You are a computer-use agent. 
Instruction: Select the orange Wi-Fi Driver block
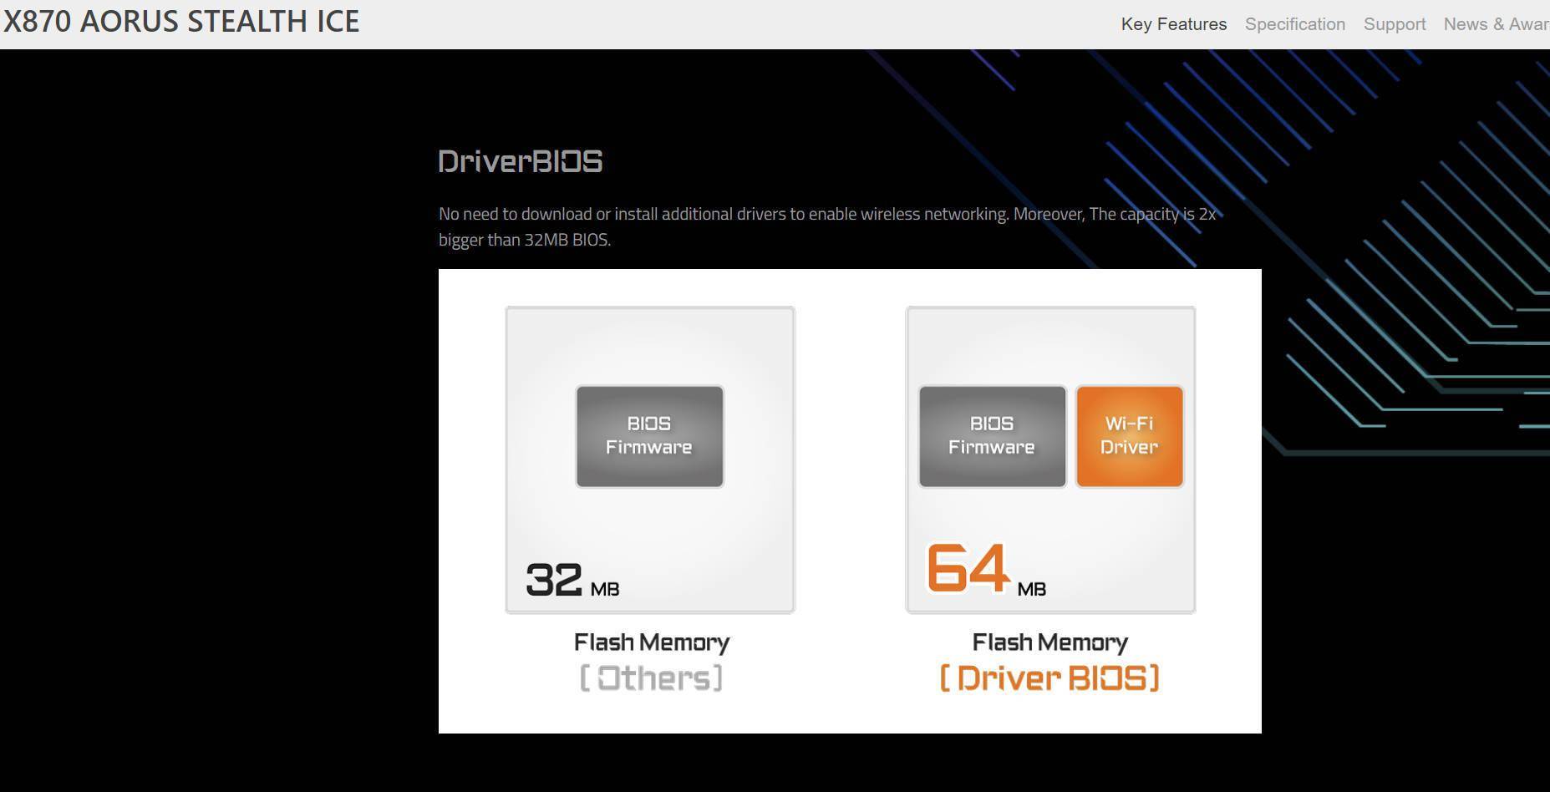[1129, 435]
